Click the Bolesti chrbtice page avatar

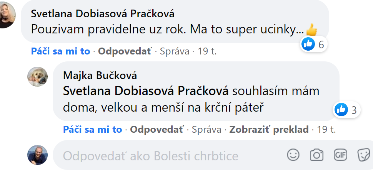click(38, 155)
